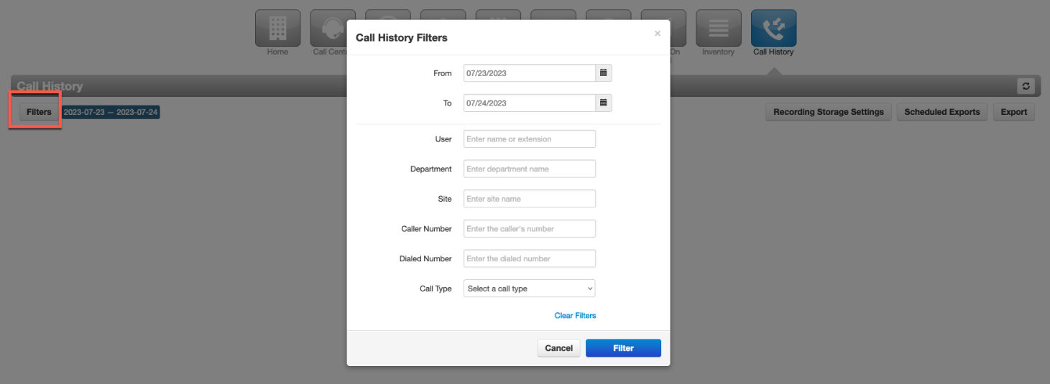Open the Inventory navigation icon
This screenshot has height=384, width=1050.
(x=719, y=28)
